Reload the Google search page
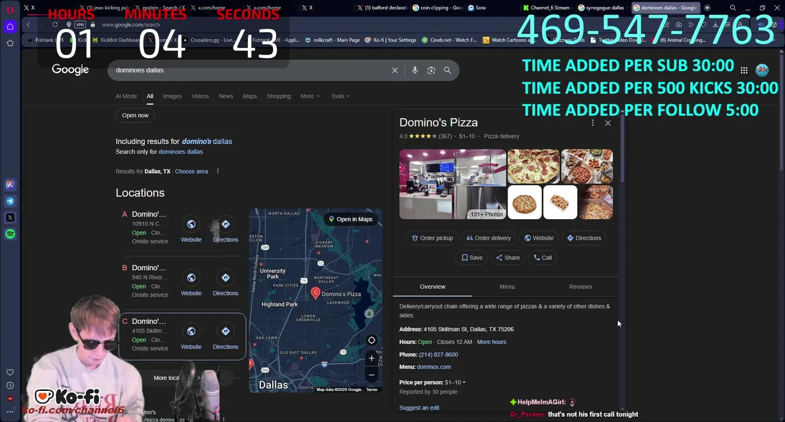 coord(55,25)
